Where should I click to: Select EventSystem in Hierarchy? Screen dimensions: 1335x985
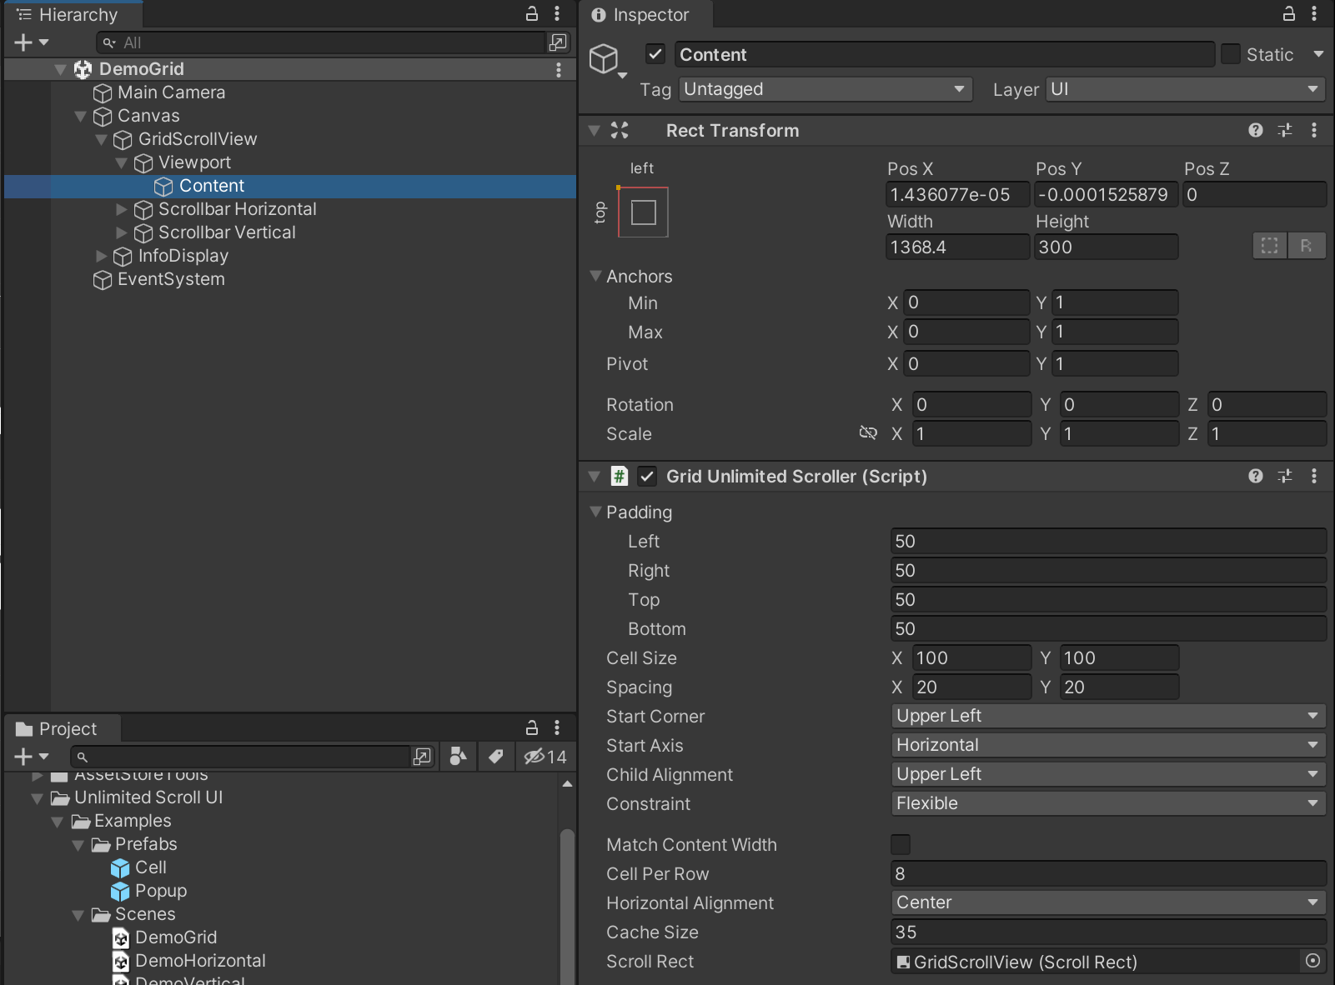pyautogui.click(x=171, y=279)
